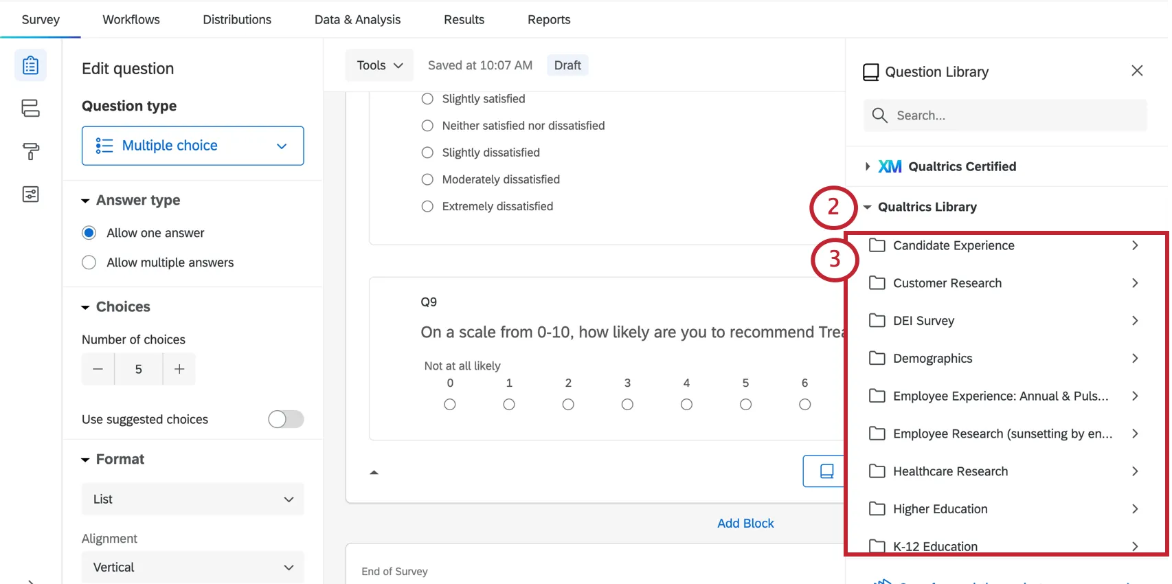Go to the Data & Analysis tab
Screen dimensions: 1172x584
[x=357, y=19]
